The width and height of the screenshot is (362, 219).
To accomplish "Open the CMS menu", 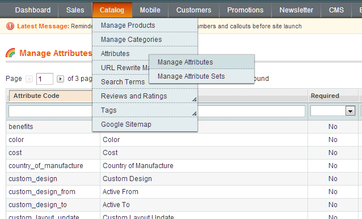I will tap(336, 10).
